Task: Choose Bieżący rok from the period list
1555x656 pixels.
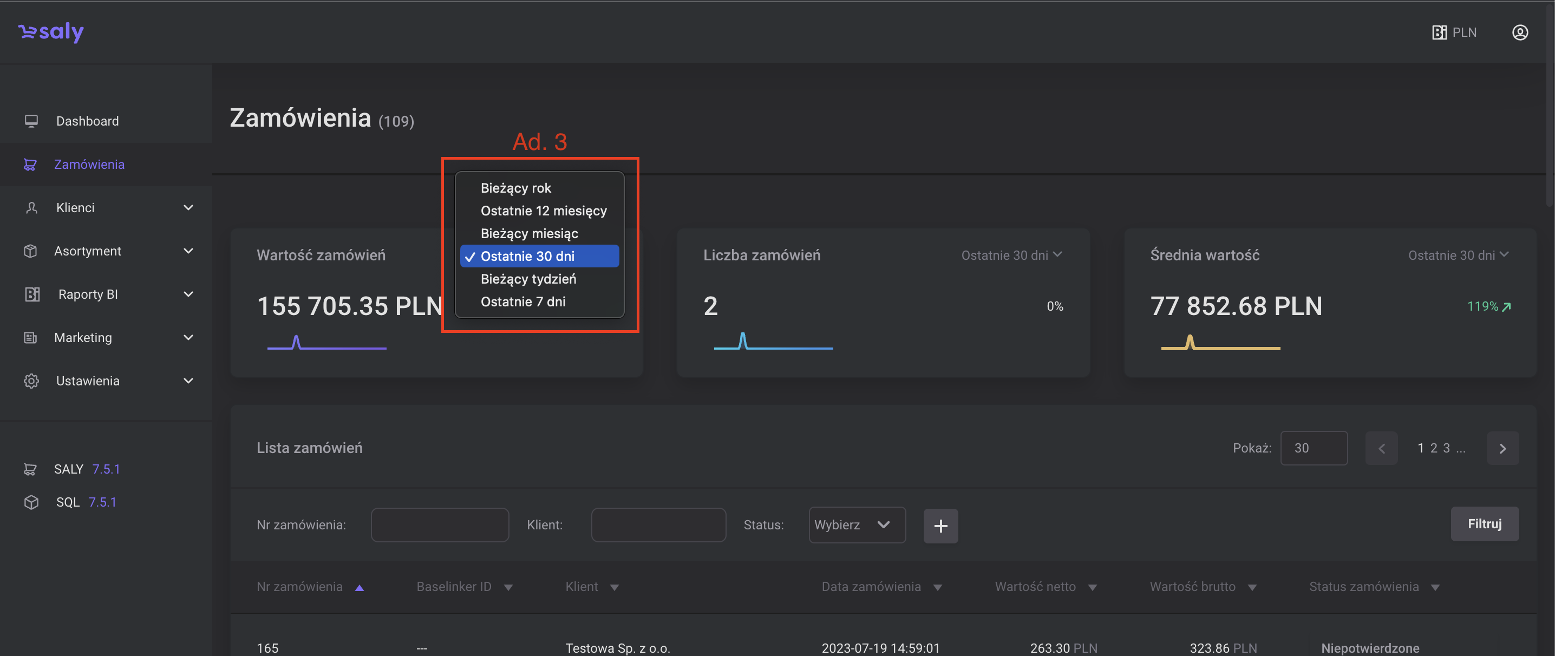Action: tap(515, 188)
